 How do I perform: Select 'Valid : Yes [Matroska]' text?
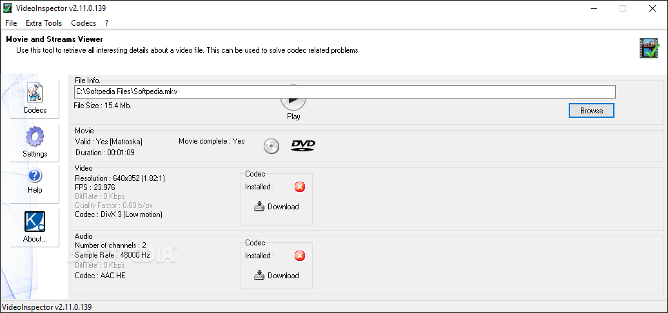(x=108, y=142)
